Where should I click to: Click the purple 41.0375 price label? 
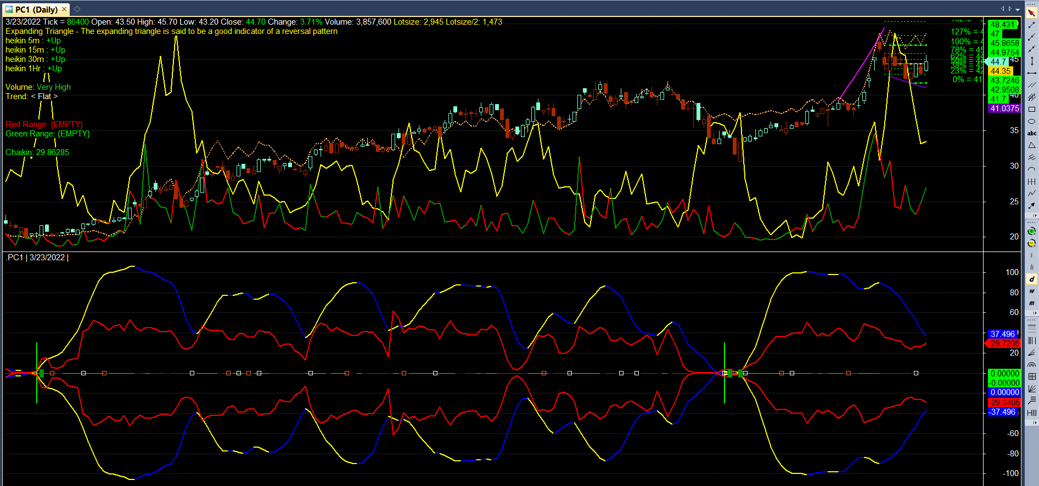click(1004, 108)
